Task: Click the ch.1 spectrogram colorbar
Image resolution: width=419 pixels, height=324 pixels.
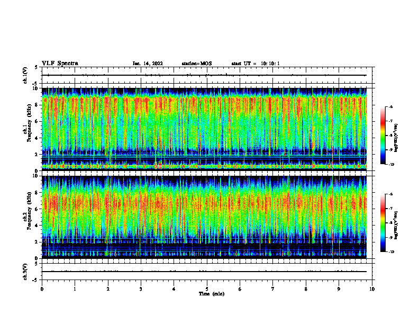Action: pyautogui.click(x=383, y=136)
